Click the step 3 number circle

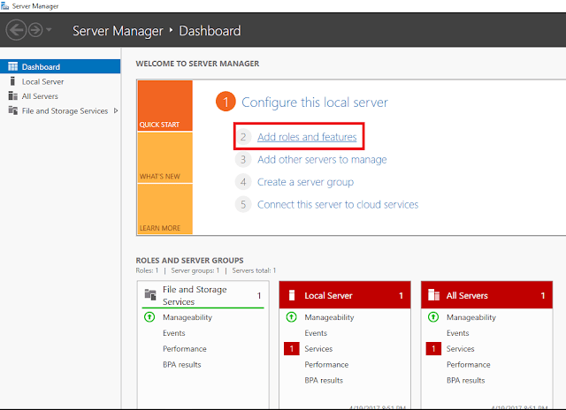(x=243, y=159)
